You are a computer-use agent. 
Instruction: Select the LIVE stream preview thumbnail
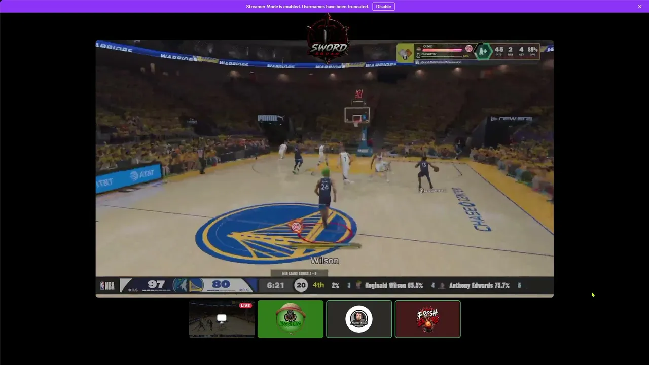(x=222, y=319)
